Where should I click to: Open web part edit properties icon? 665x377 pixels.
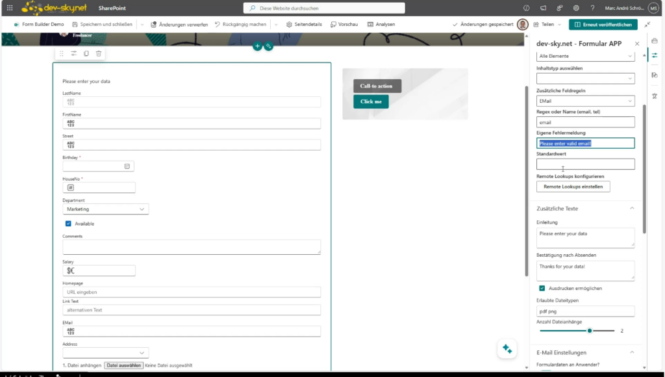(74, 53)
